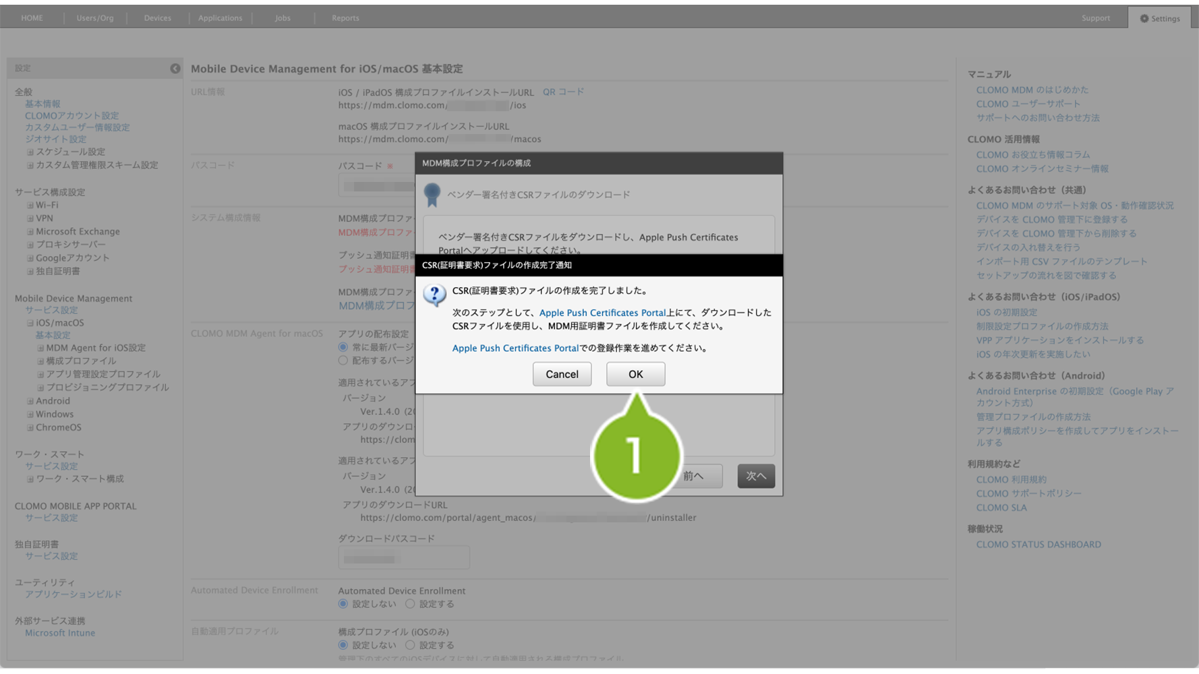Viewport: 1199px width, 674px height.
Task: Expand the アプリ管理設定プロファイル tree item
Action: tap(40, 375)
